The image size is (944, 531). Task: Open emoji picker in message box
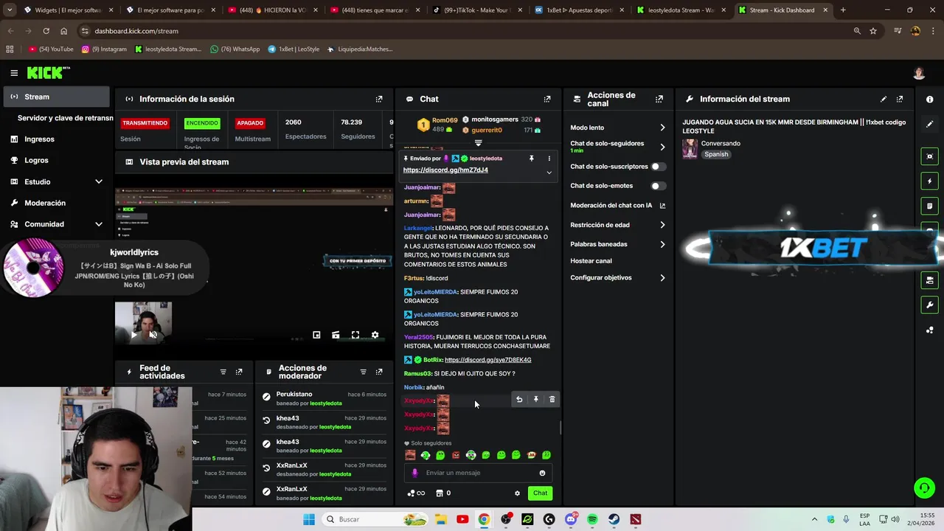(x=542, y=473)
